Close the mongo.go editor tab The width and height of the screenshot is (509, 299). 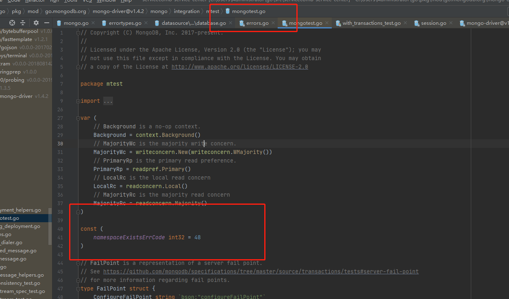[93, 23]
